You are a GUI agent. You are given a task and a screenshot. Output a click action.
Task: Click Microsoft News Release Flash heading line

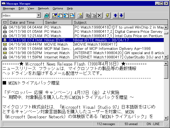tap(74, 64)
